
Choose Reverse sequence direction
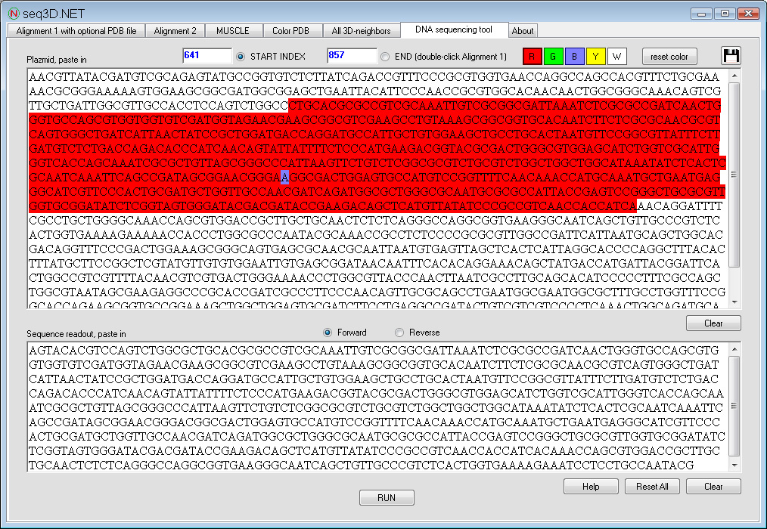[x=399, y=333]
